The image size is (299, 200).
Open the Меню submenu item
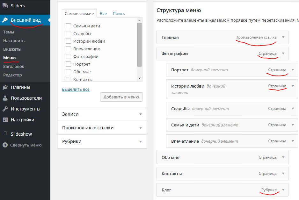9,58
